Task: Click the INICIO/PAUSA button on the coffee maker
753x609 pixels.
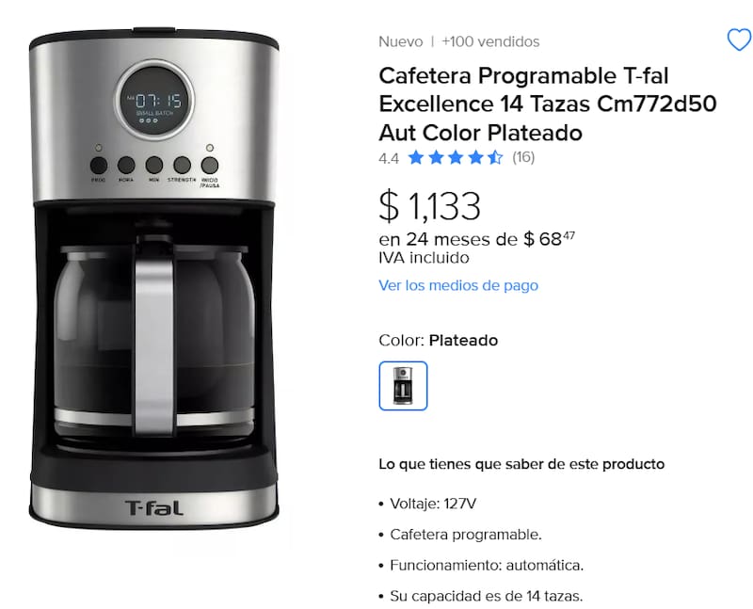Action: click(210, 166)
